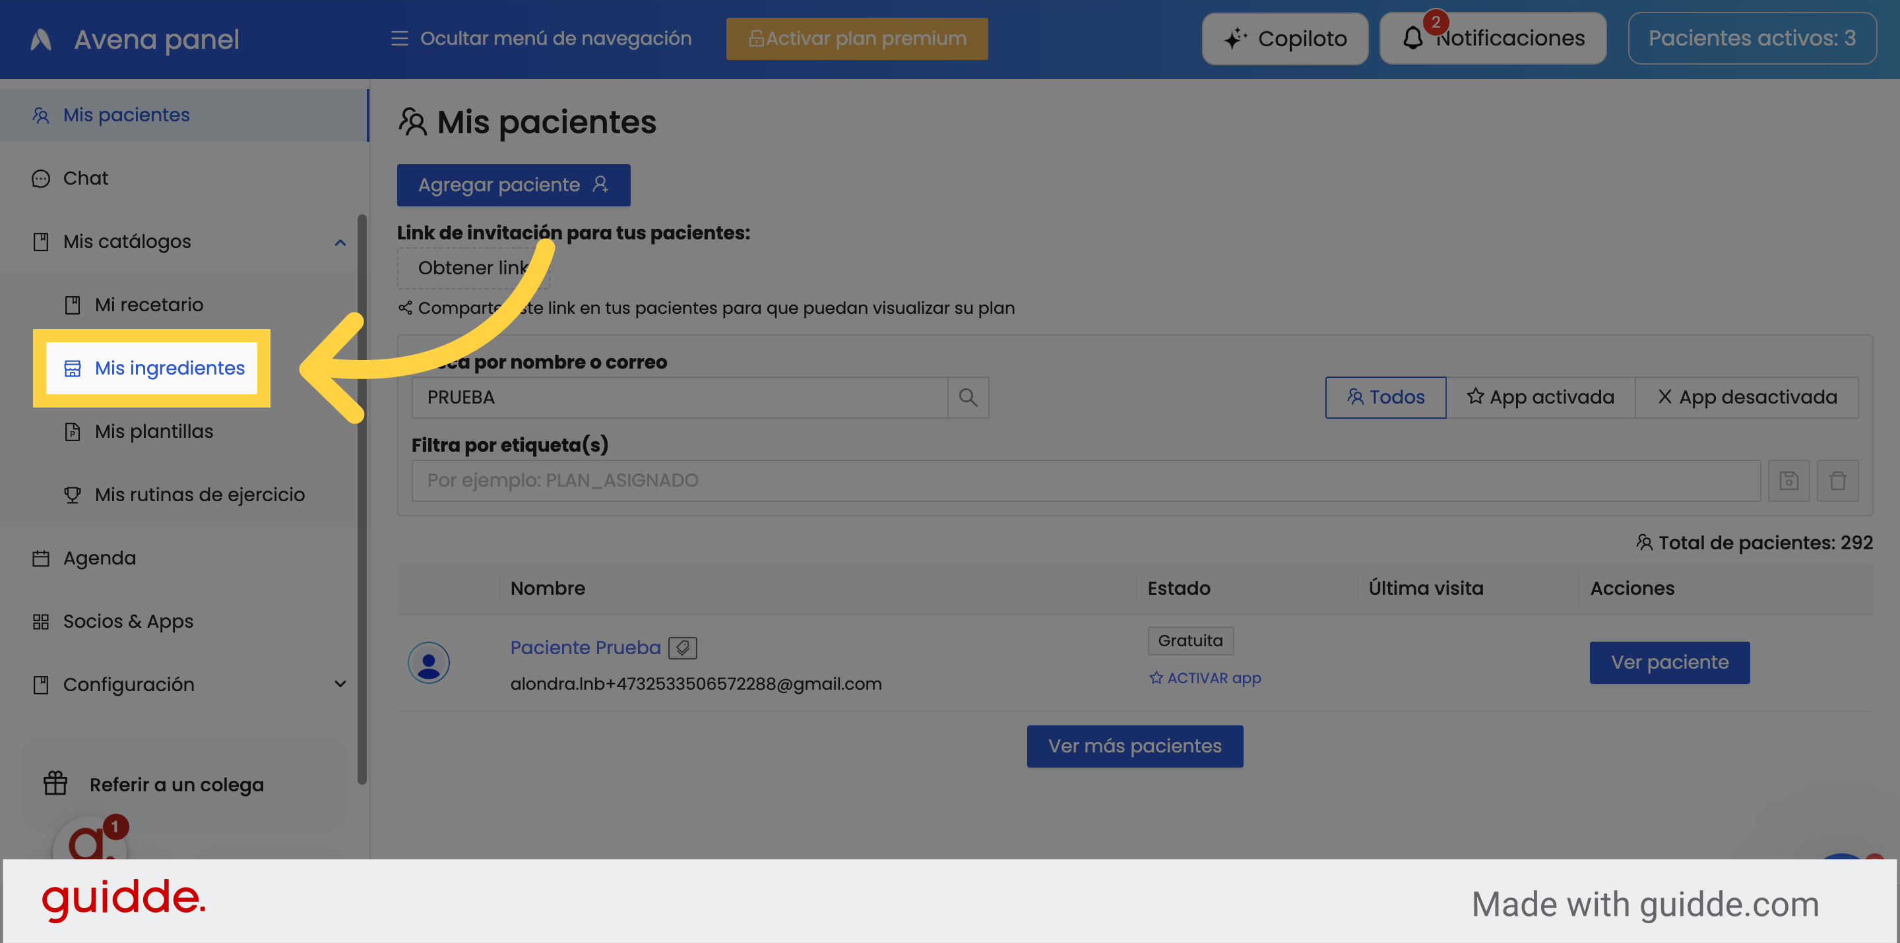Expand the Configuración menu
This screenshot has height=943, width=1900.
coord(340,684)
